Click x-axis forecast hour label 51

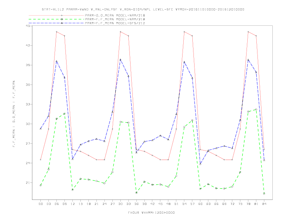coord(176,204)
